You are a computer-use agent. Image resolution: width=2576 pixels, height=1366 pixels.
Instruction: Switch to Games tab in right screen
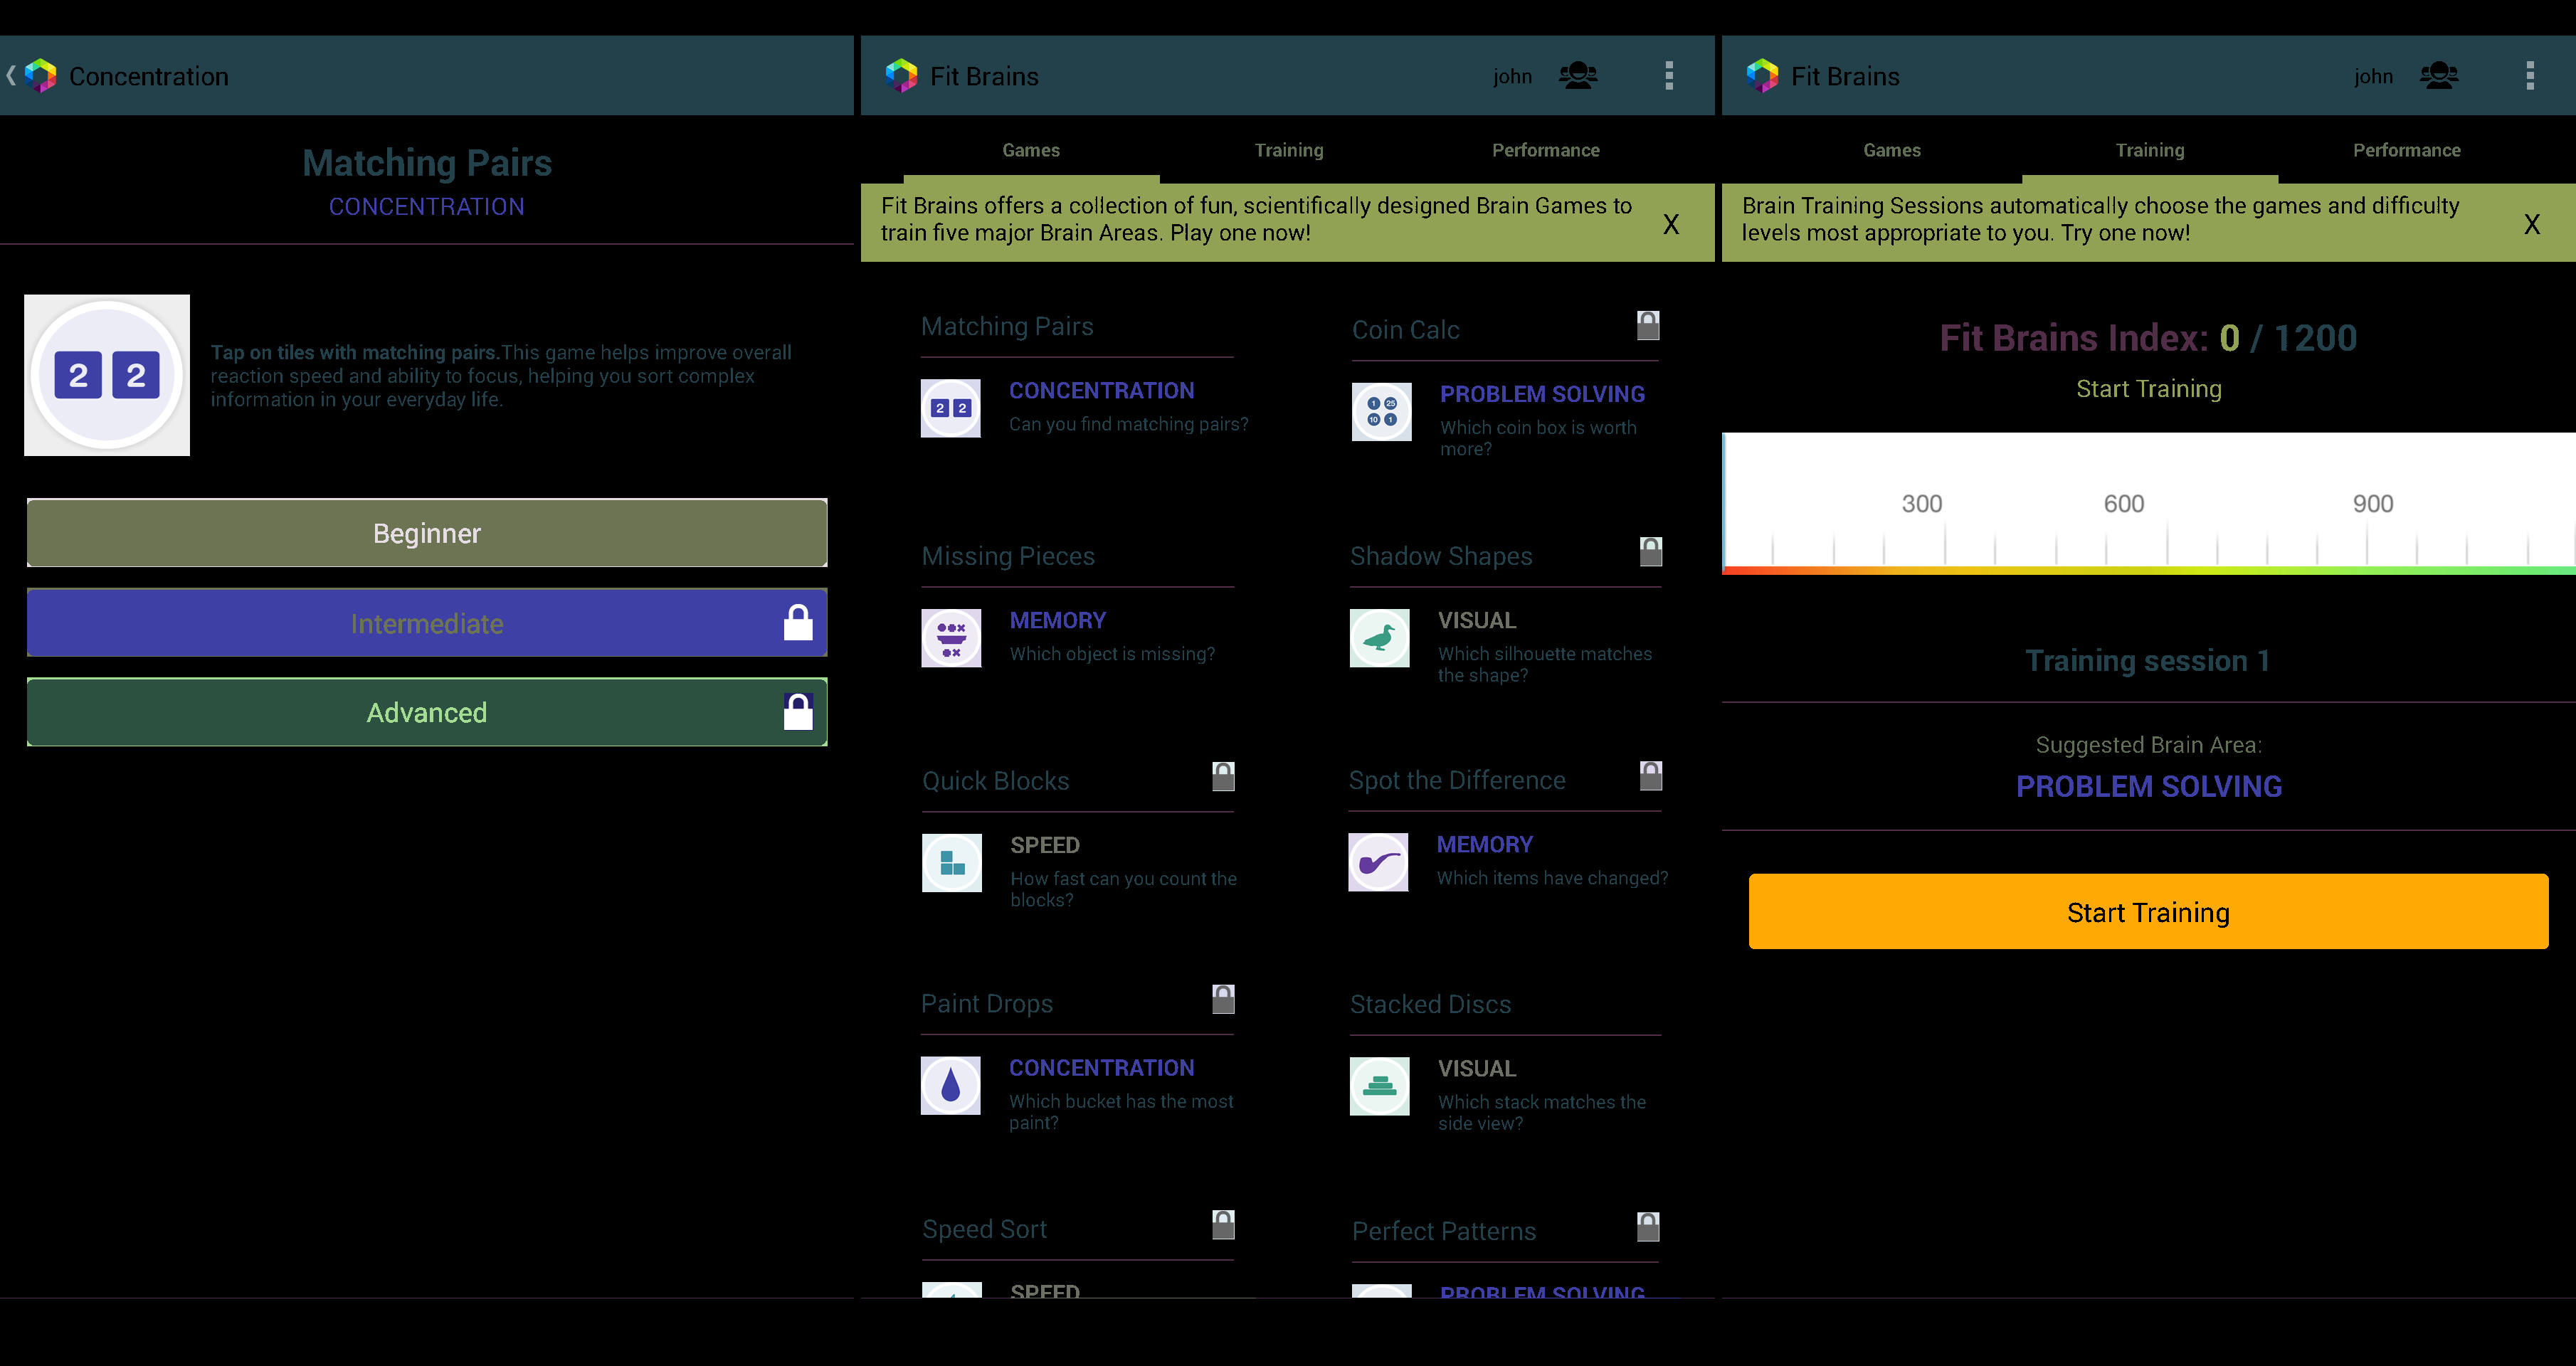coord(1892,150)
